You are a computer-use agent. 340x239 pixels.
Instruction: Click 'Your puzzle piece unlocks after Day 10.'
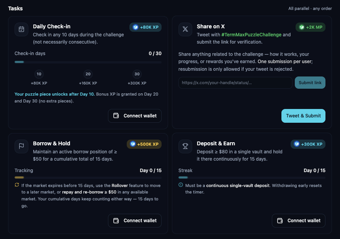[54, 94]
